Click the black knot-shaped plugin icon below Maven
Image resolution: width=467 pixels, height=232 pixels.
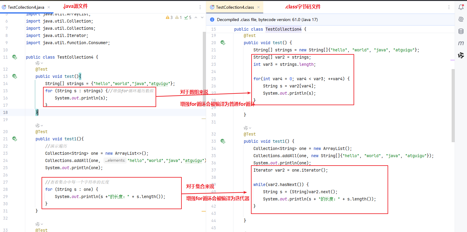point(461,55)
